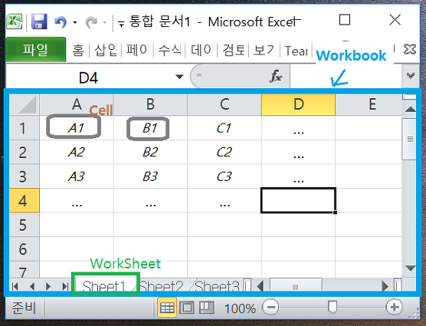Click cell containing A3
The image size is (426, 326).
click(x=77, y=176)
